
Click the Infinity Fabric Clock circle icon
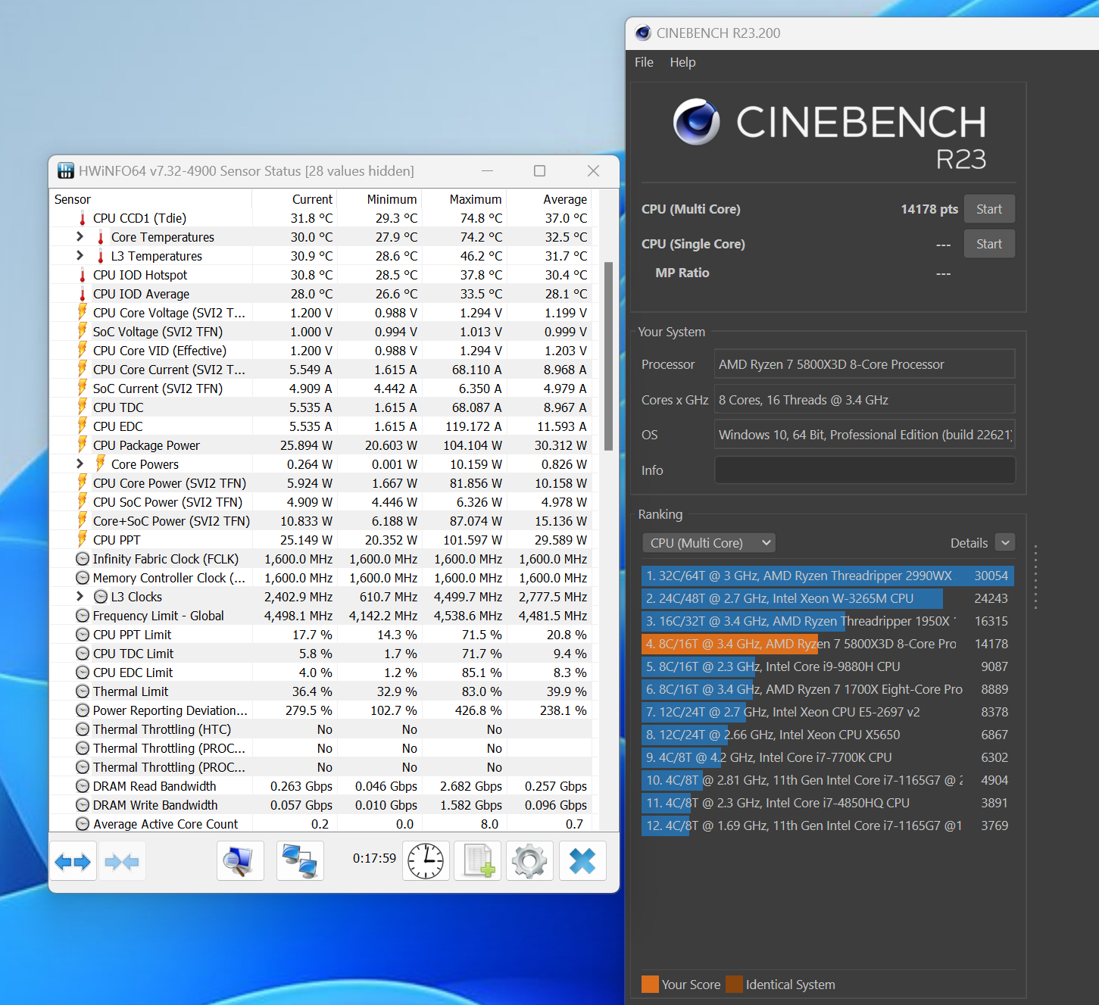(x=83, y=559)
